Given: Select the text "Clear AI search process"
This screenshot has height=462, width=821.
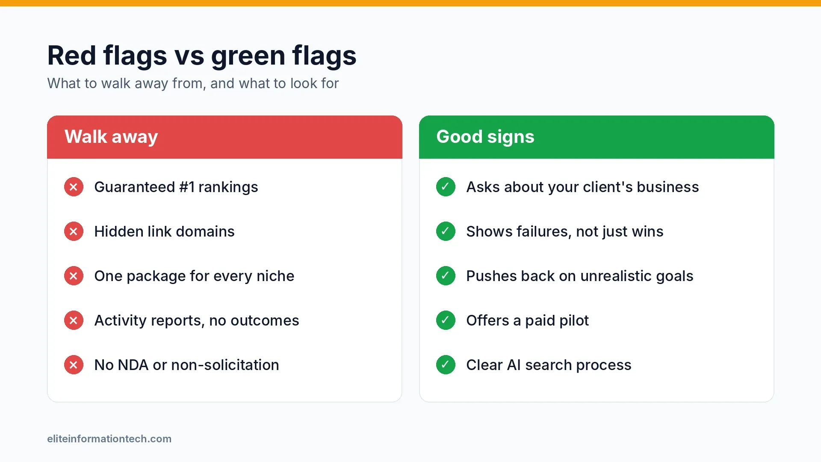Looking at the screenshot, I should pyautogui.click(x=549, y=365).
